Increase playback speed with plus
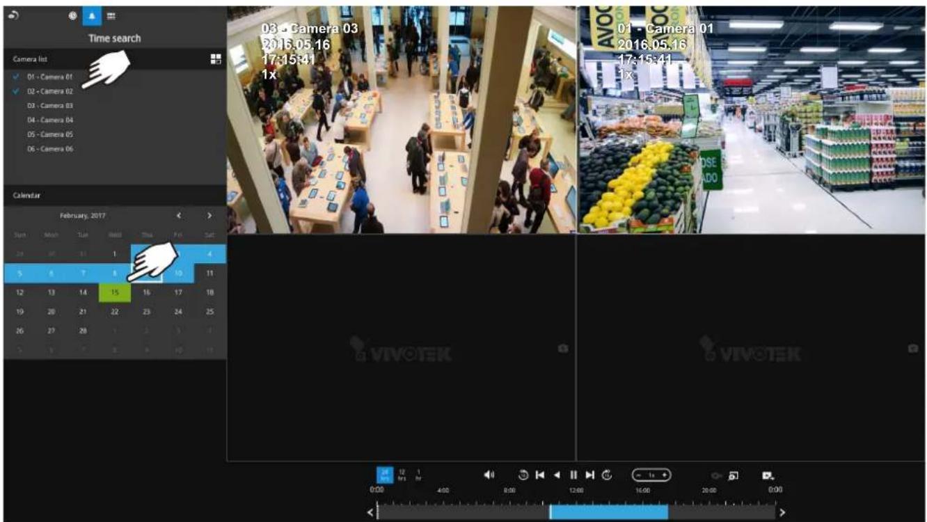Viewport: 927px width, 522px height. point(665,475)
